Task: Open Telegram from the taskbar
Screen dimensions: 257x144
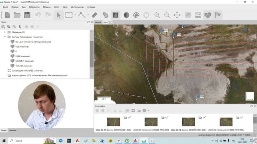Action: click(61, 140)
